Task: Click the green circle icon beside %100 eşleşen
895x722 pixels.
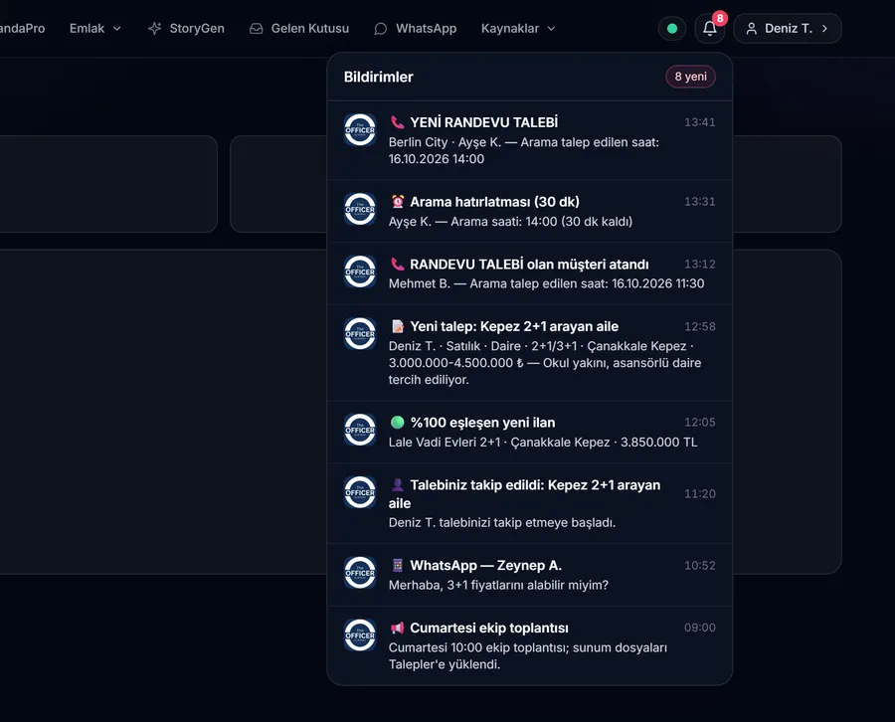Action: 397,423
